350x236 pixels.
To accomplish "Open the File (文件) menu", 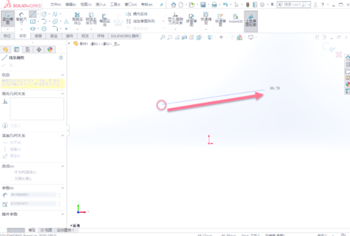I will pyautogui.click(x=56, y=4).
